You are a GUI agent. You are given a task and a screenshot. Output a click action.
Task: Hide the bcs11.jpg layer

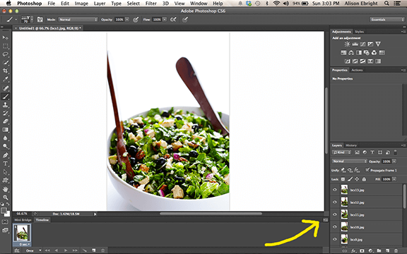tap(335, 214)
